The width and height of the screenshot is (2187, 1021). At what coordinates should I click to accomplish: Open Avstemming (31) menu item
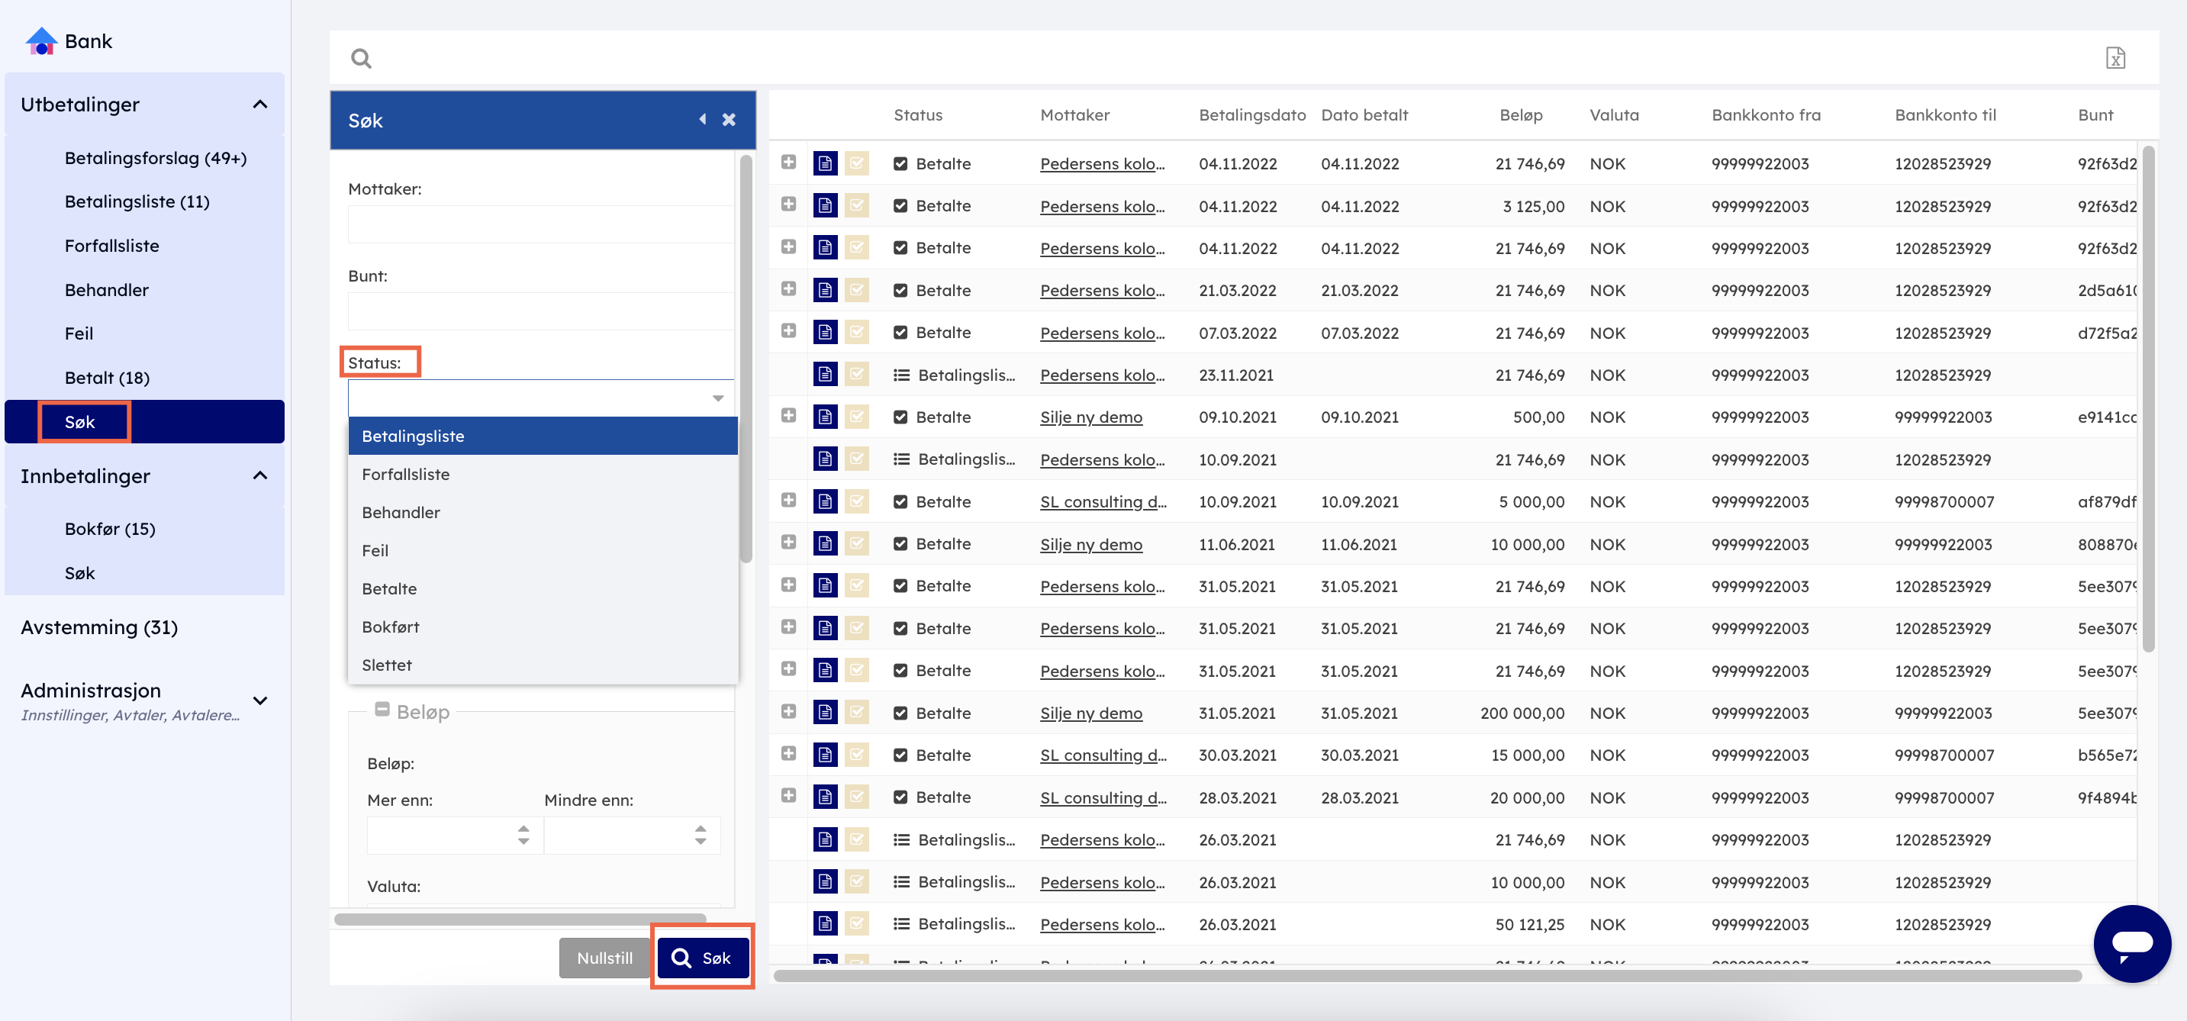99,627
